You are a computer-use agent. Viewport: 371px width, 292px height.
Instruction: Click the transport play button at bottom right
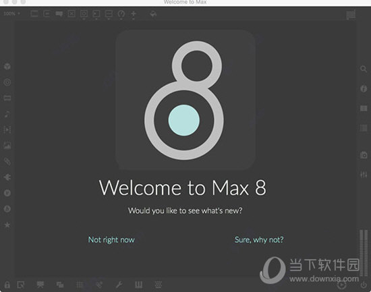pos(342,285)
